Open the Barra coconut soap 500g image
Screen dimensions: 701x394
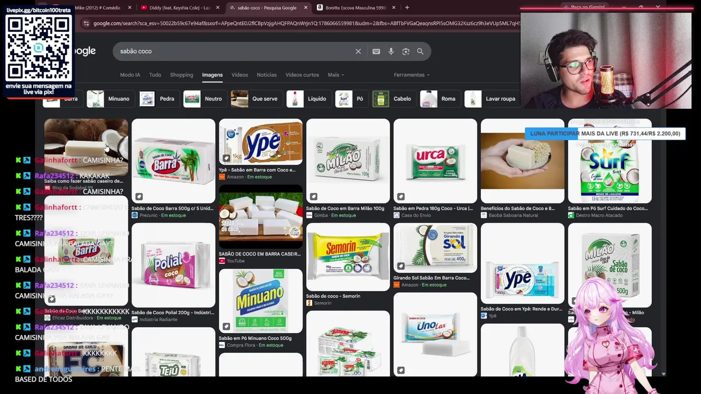coord(174,161)
